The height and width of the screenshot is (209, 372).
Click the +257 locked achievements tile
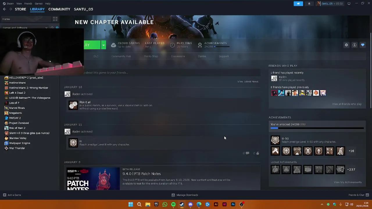351,170
